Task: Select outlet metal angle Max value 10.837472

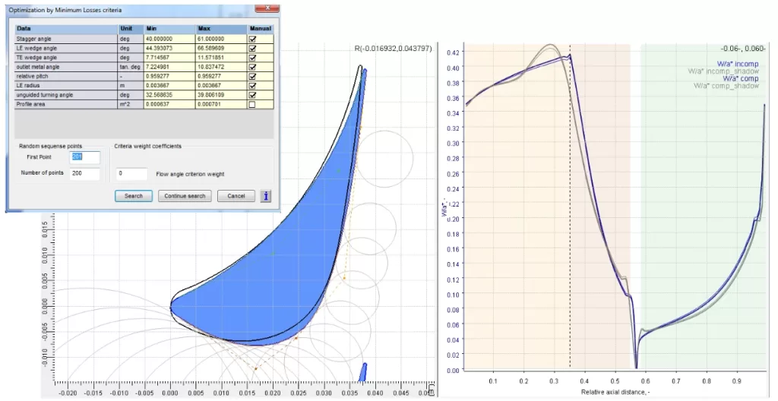Action: tap(221, 67)
